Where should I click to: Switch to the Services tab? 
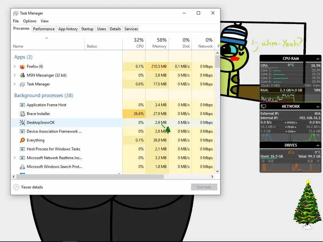[x=131, y=29]
